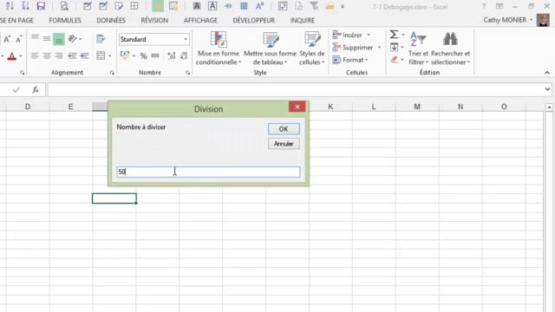Image resolution: width=555 pixels, height=312 pixels.
Task: Click Insérer in the Cellules group
Action: pyautogui.click(x=351, y=35)
